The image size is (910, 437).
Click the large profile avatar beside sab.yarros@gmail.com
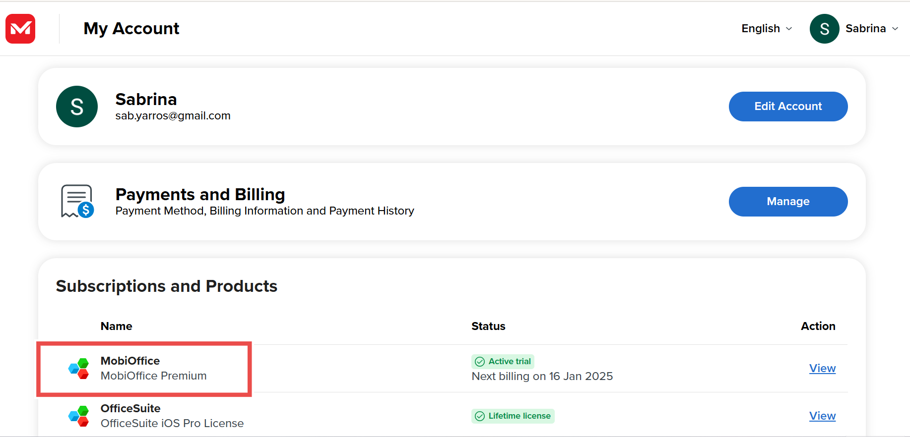pos(77,107)
